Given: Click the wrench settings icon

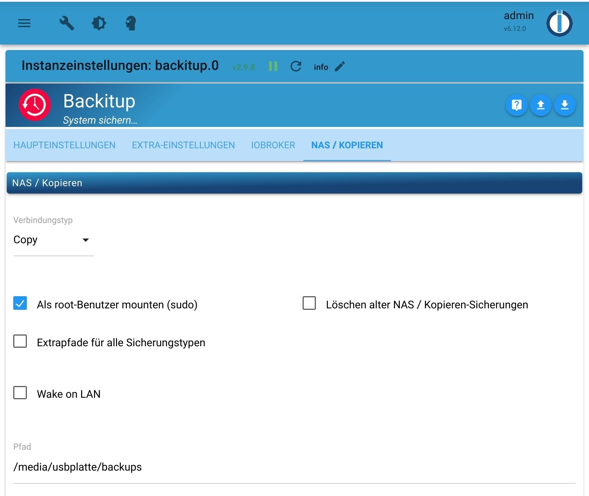Looking at the screenshot, I should 67,23.
